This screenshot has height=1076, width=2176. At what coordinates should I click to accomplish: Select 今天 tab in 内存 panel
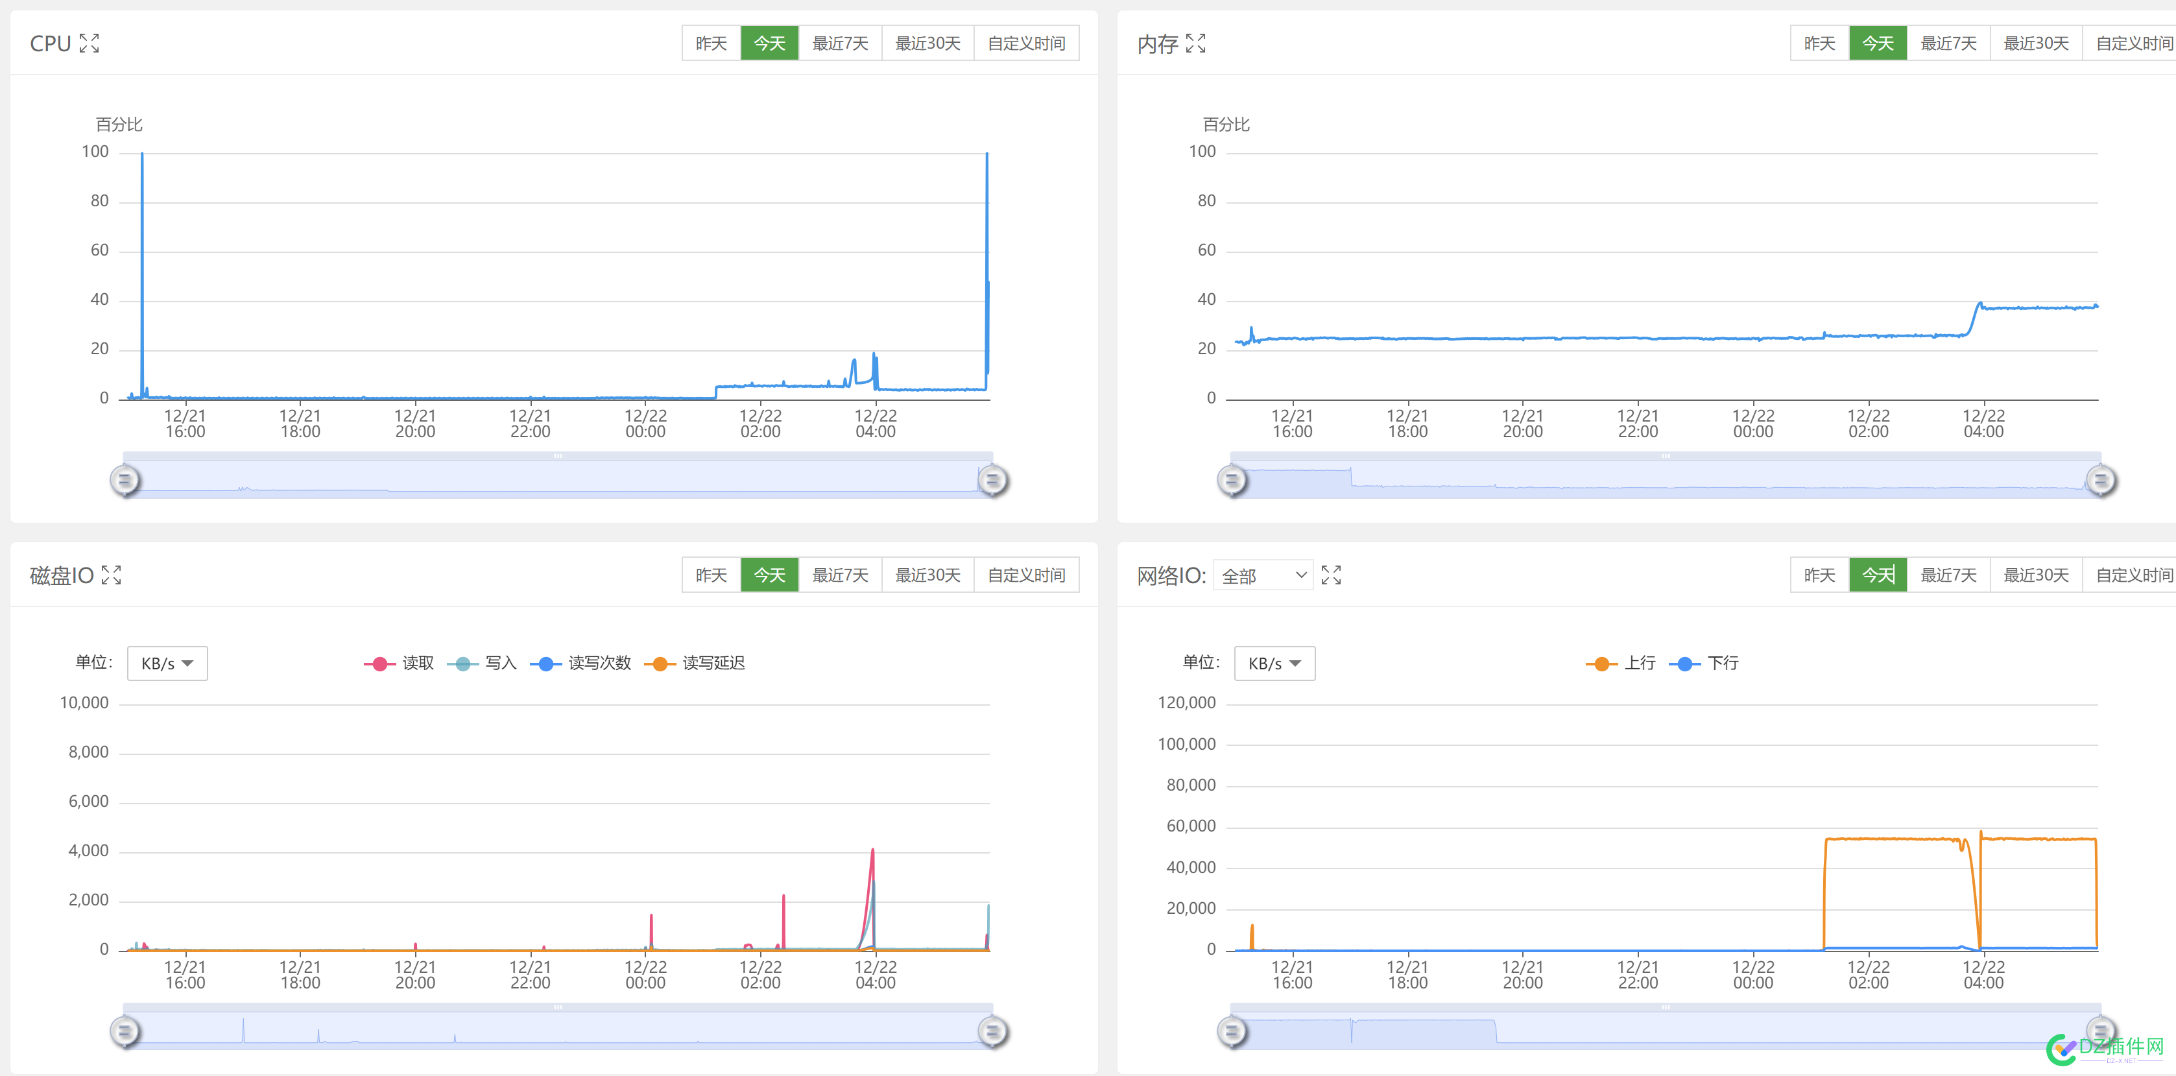(1878, 43)
